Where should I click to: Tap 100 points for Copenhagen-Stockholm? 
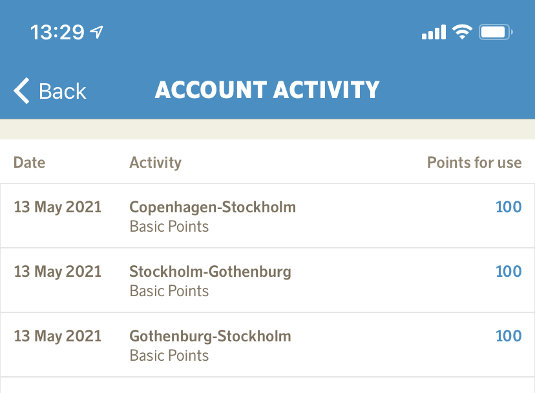point(508,207)
